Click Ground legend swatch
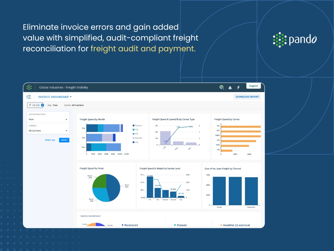The image size is (334, 251). pos(133,138)
